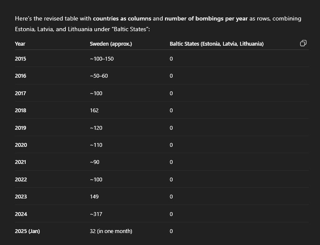Click the ~317 value for 2024
This screenshot has width=320, height=245.
pyautogui.click(x=96, y=214)
